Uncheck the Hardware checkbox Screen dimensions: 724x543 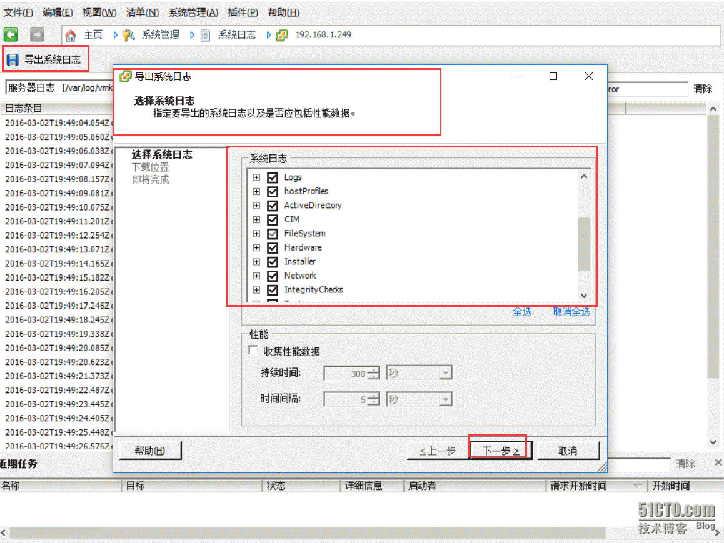[273, 247]
